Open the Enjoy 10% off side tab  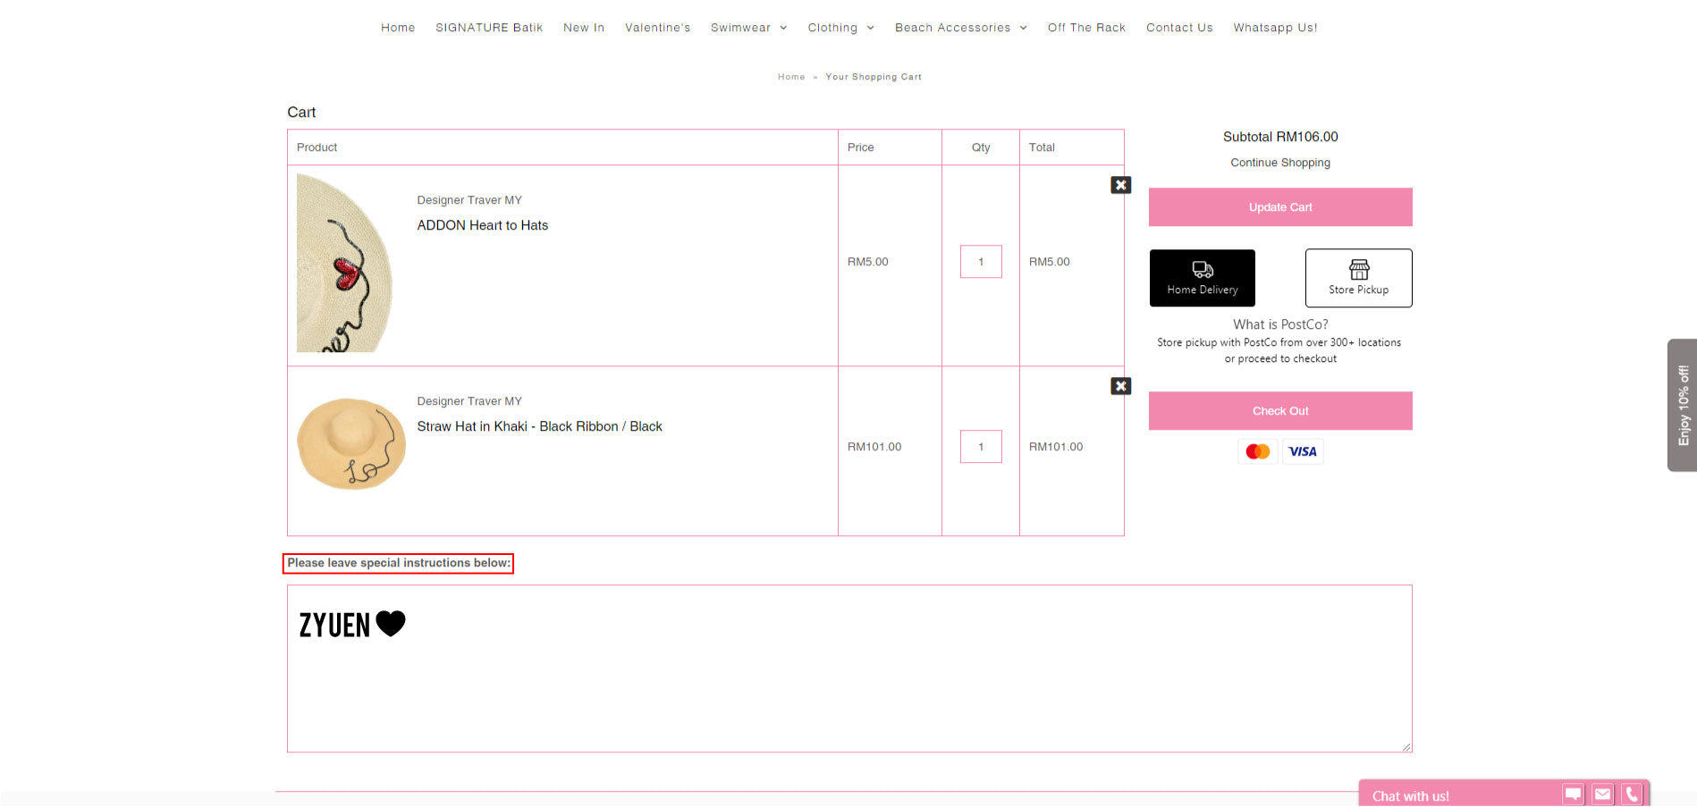1683,405
